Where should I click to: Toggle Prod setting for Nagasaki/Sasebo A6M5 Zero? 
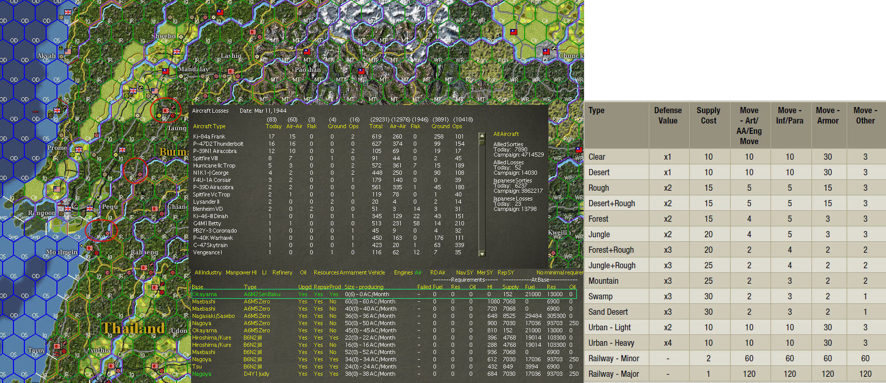point(333,316)
